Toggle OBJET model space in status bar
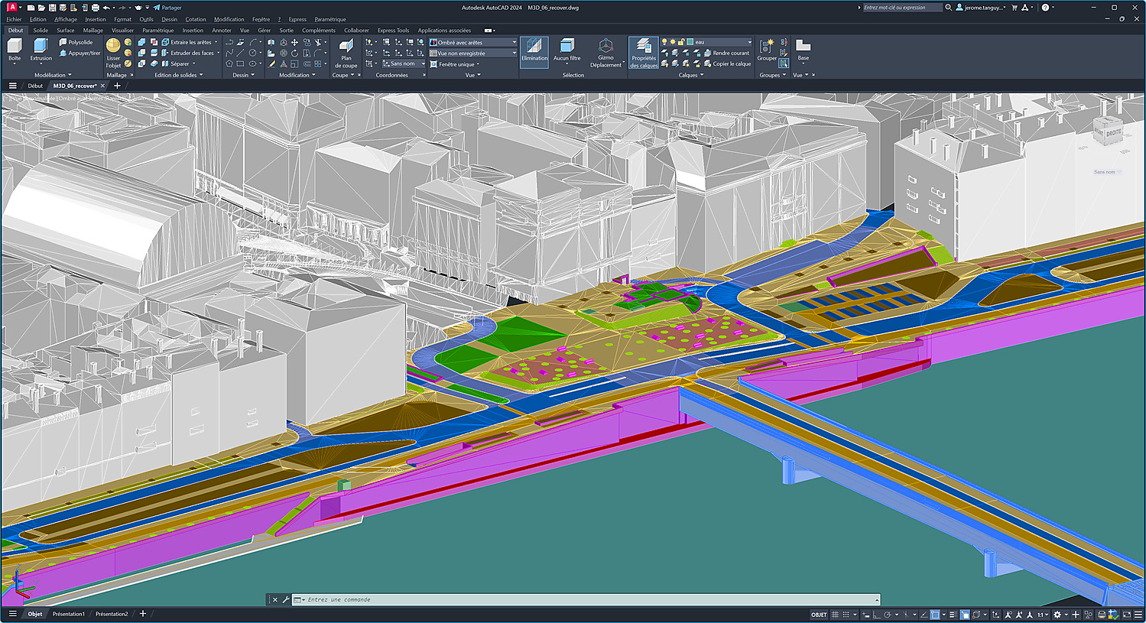1146x623 pixels. point(819,615)
